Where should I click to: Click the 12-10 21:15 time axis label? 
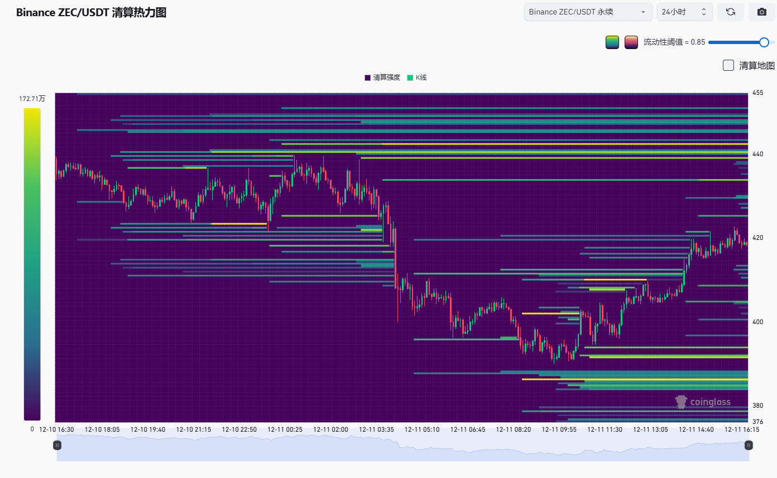[194, 429]
